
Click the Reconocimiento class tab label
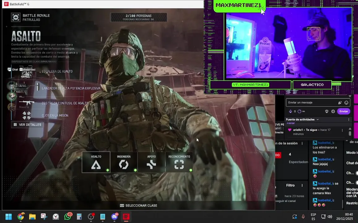point(179,156)
